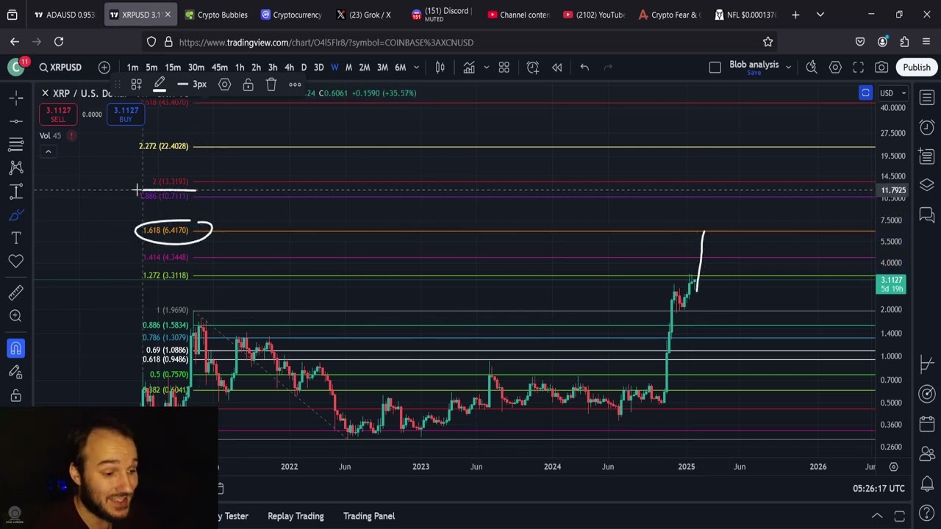This screenshot has height=529, width=941.
Task: Select the text annotation tool
Action: tap(16, 238)
